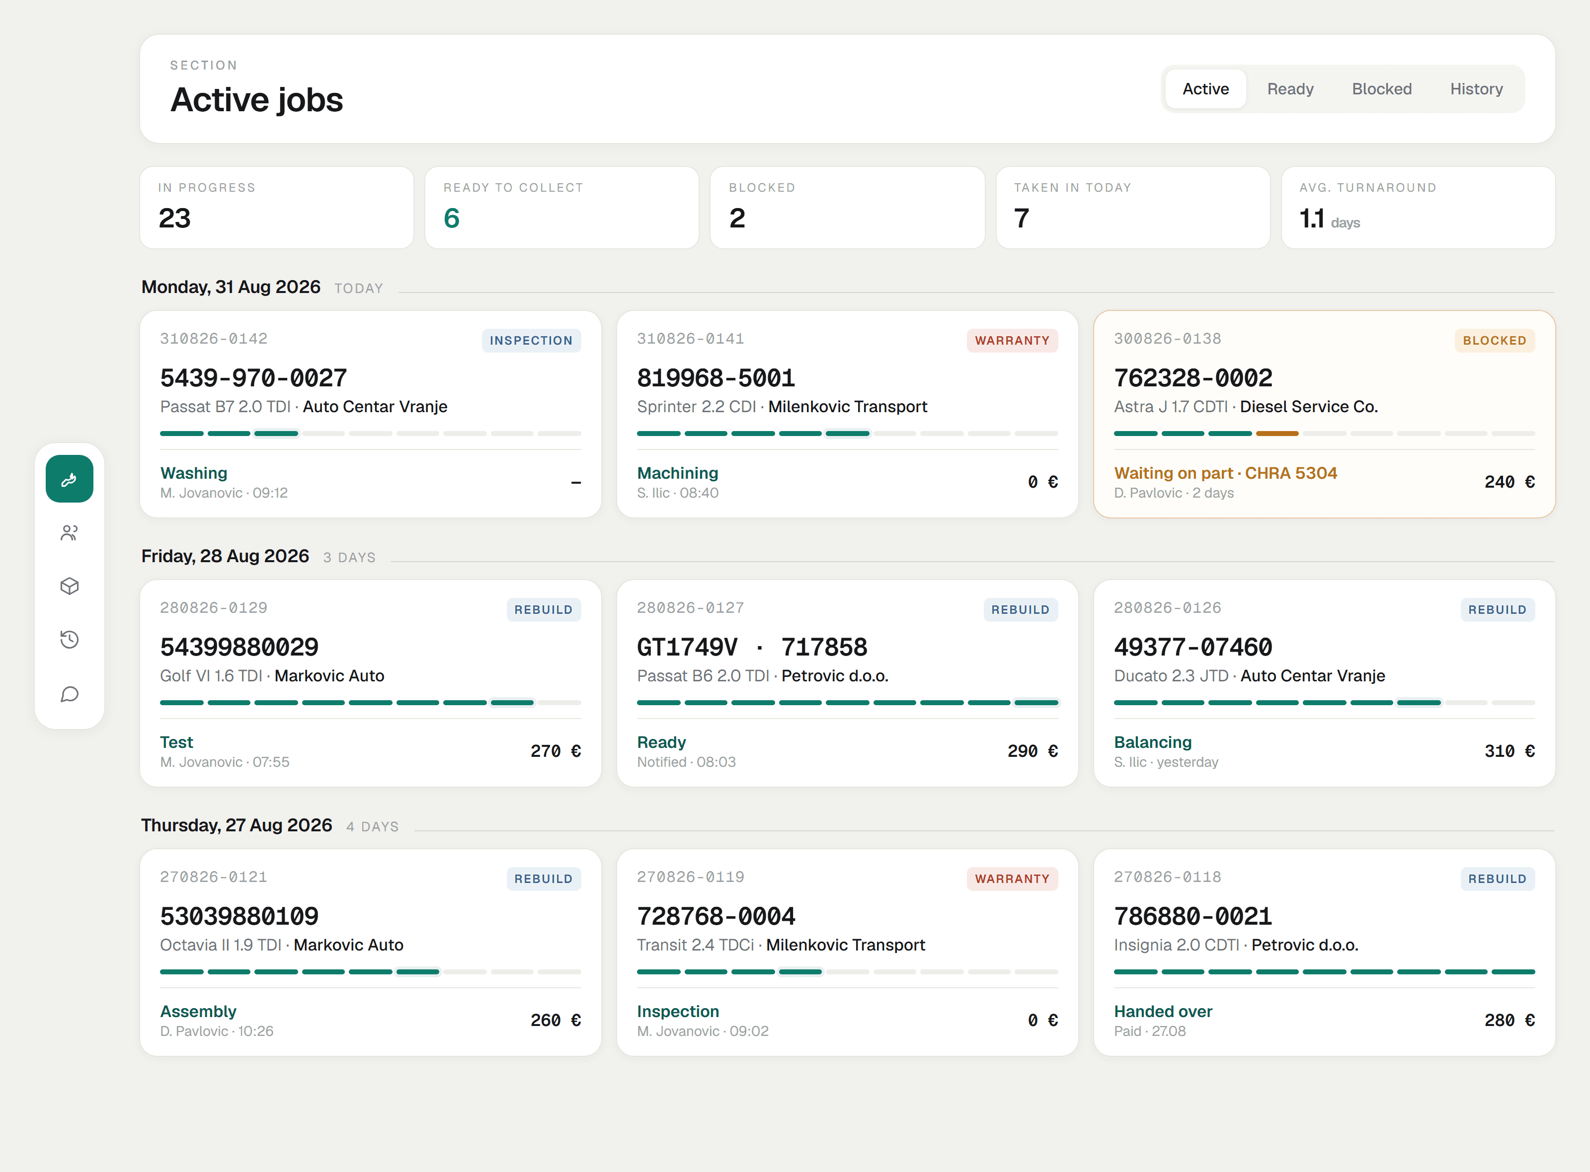
Task: Click the Thursday, 27 Aug 2026 date header
Action: (x=237, y=825)
